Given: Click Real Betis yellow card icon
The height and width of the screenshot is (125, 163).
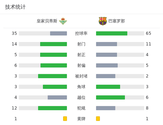Looking at the screenshot, I should [x=65, y=119].
